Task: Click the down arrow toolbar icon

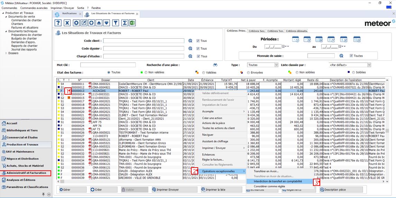Action: pos(107,23)
